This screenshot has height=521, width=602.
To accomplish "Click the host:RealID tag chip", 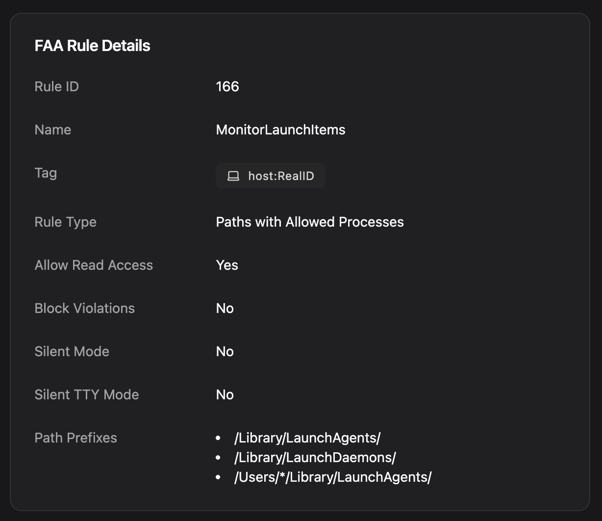I will pyautogui.click(x=271, y=176).
